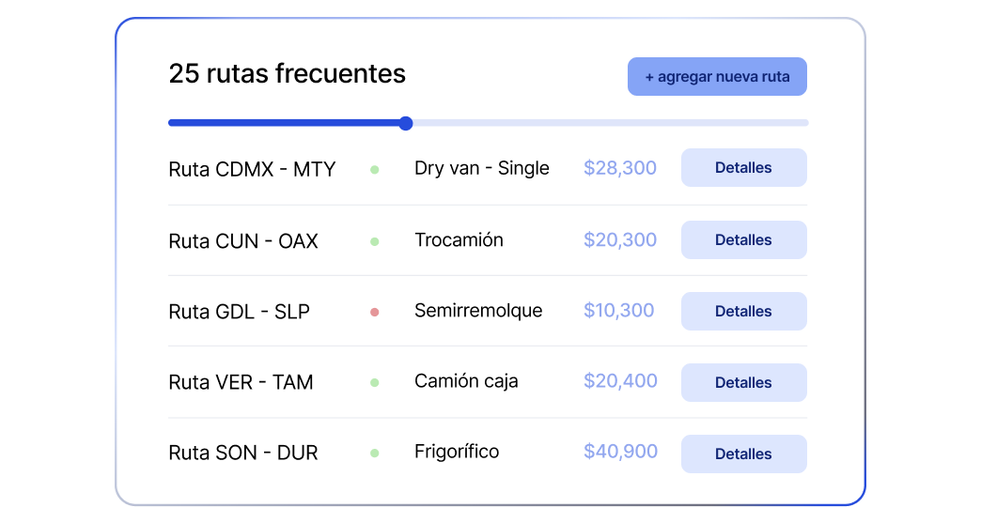
Task: Open Detalles for Ruta SON - DUR
Action: [x=744, y=454]
